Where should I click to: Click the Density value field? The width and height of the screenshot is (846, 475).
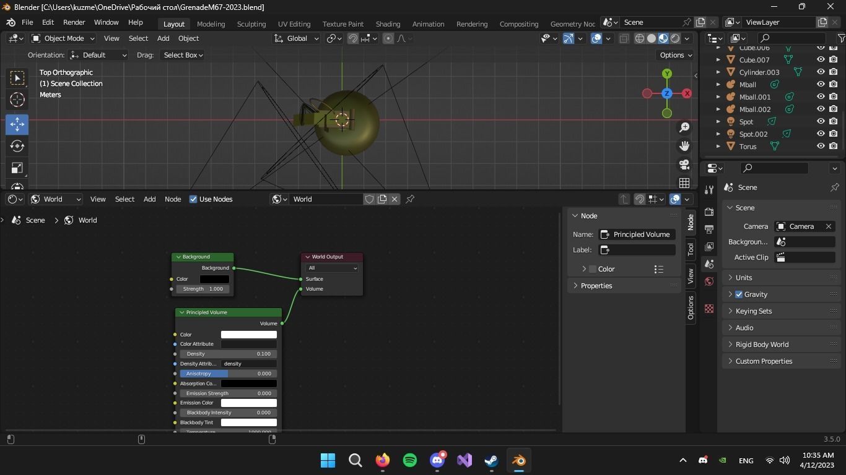click(x=229, y=354)
